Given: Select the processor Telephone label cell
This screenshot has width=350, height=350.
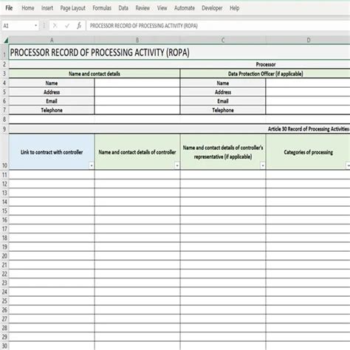Looking at the screenshot, I should coord(52,110).
